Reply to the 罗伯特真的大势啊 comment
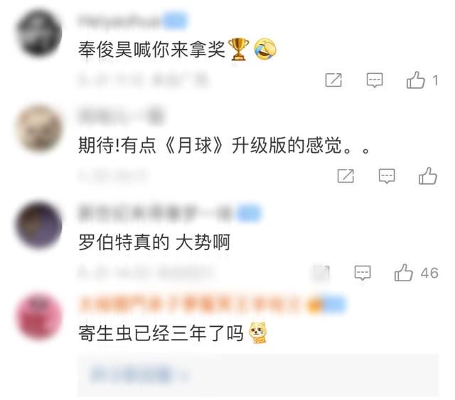The width and height of the screenshot is (455, 400). [x=363, y=273]
